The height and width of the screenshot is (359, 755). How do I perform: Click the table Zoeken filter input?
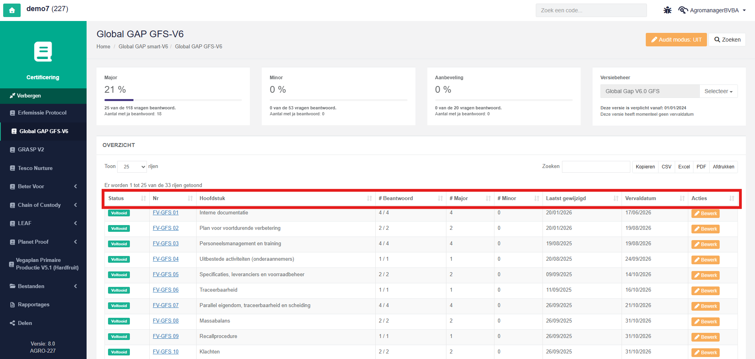click(x=596, y=167)
